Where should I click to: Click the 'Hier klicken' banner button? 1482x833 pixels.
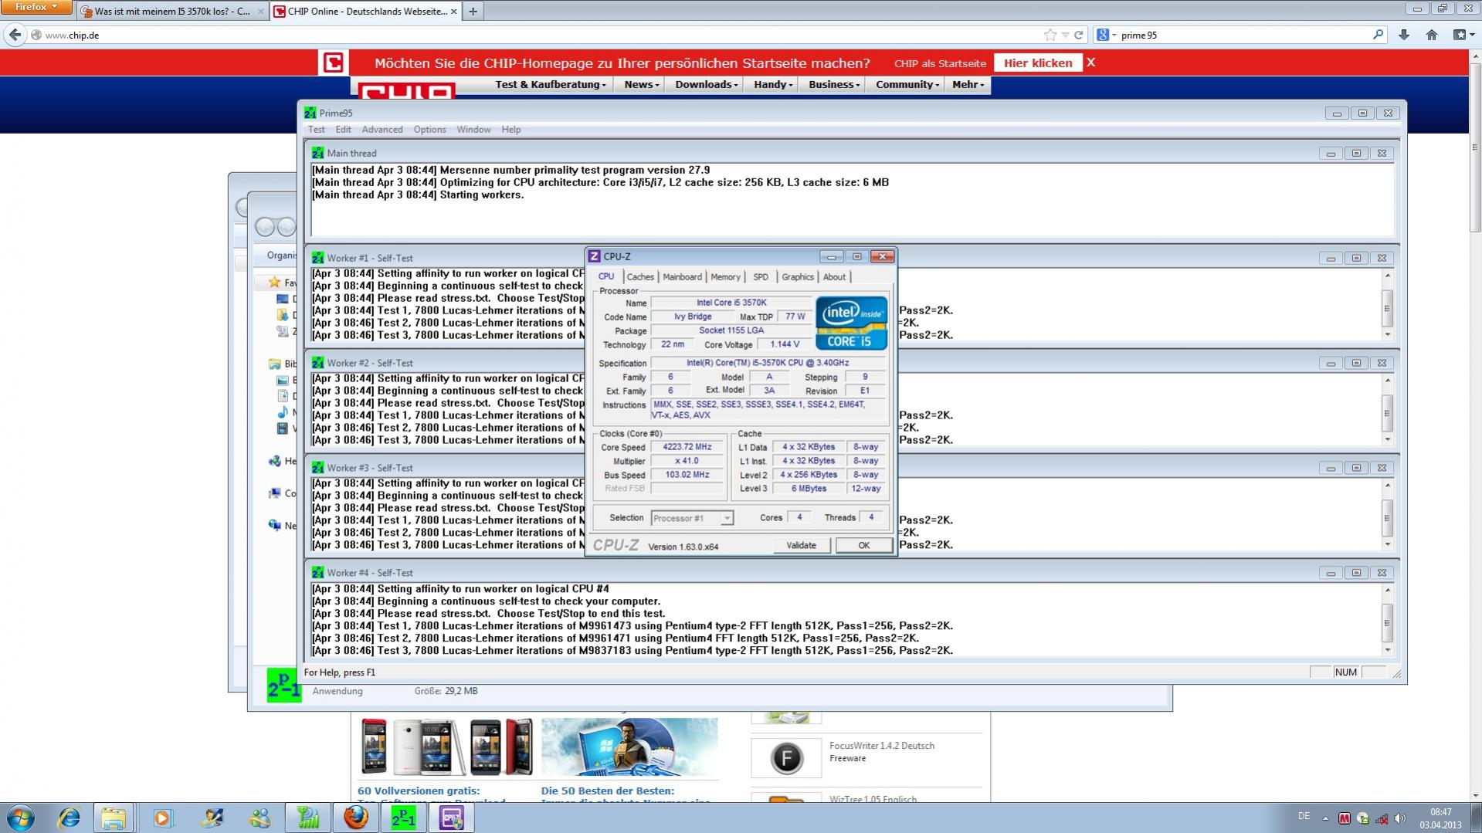pos(1038,63)
